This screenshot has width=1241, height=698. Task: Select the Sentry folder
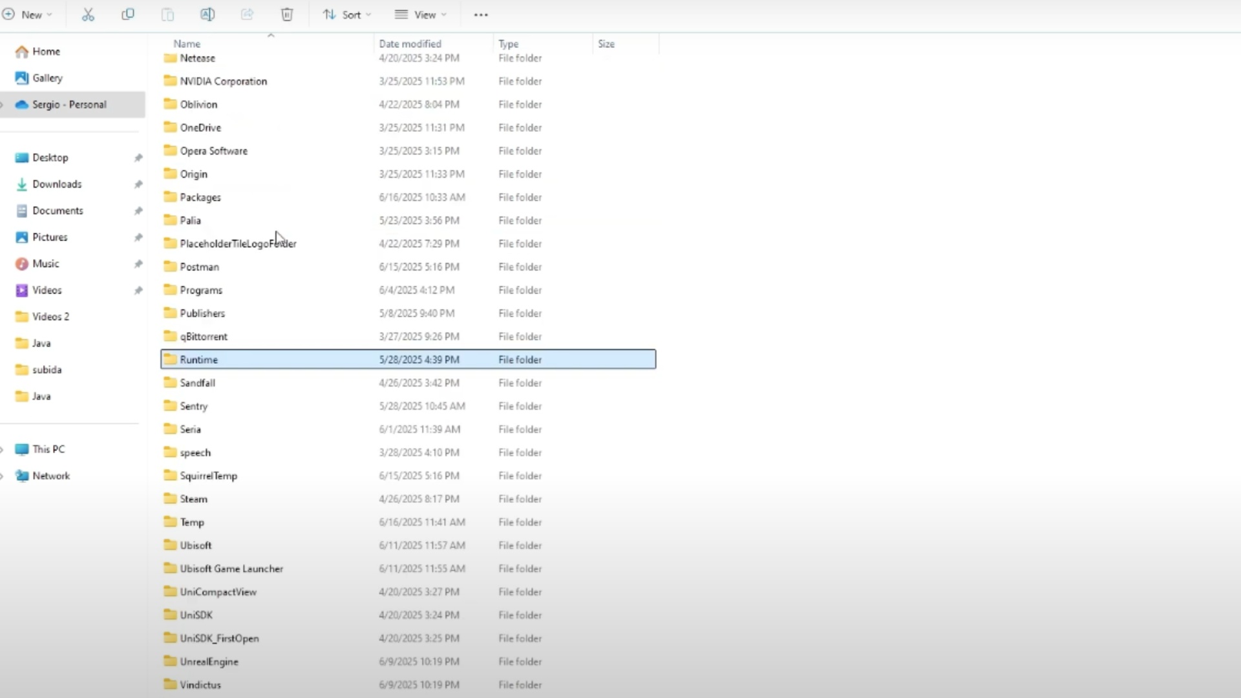(x=408, y=406)
